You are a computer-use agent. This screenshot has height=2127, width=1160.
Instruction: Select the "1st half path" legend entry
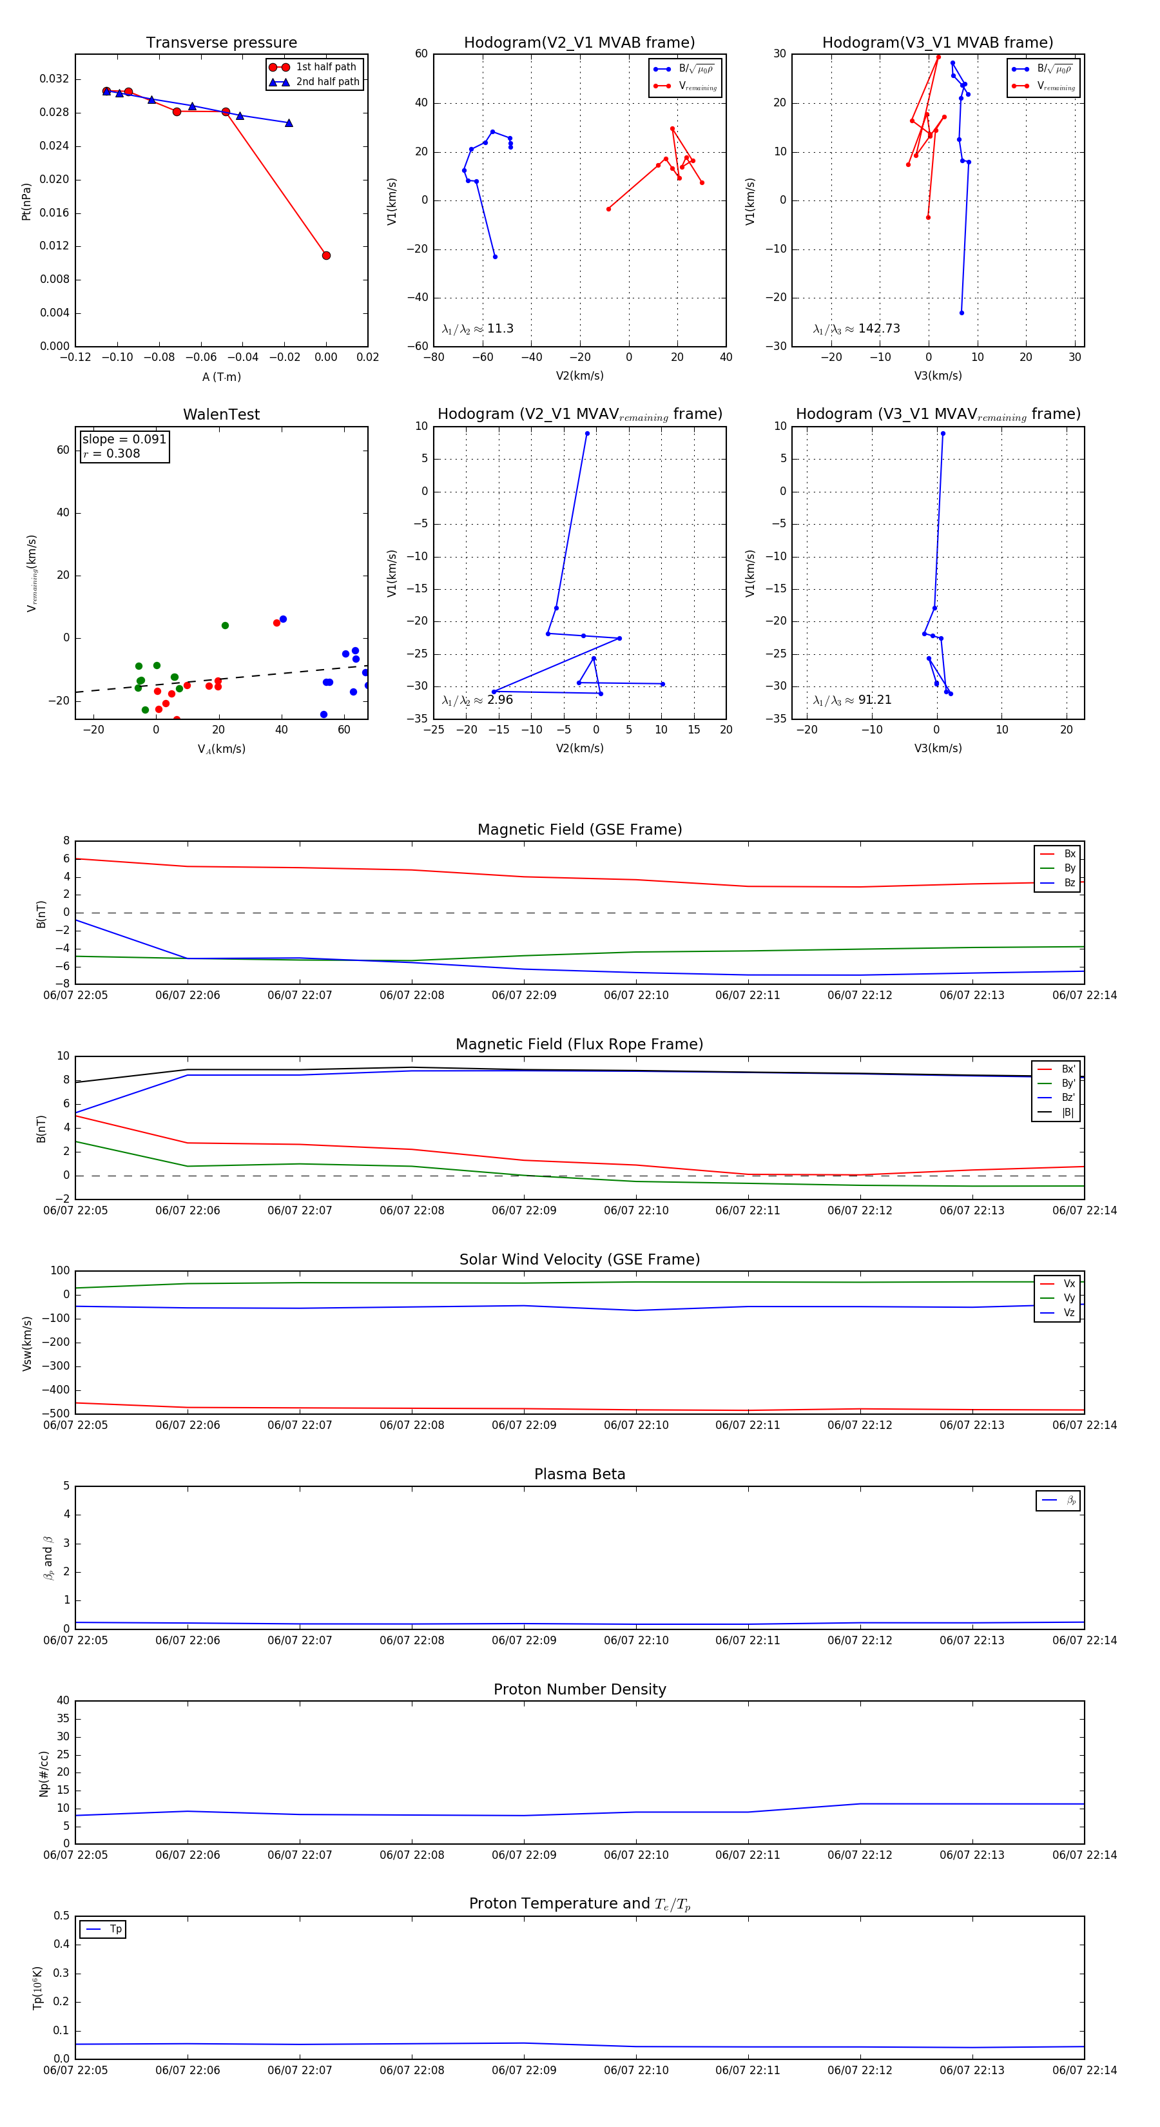(x=314, y=67)
